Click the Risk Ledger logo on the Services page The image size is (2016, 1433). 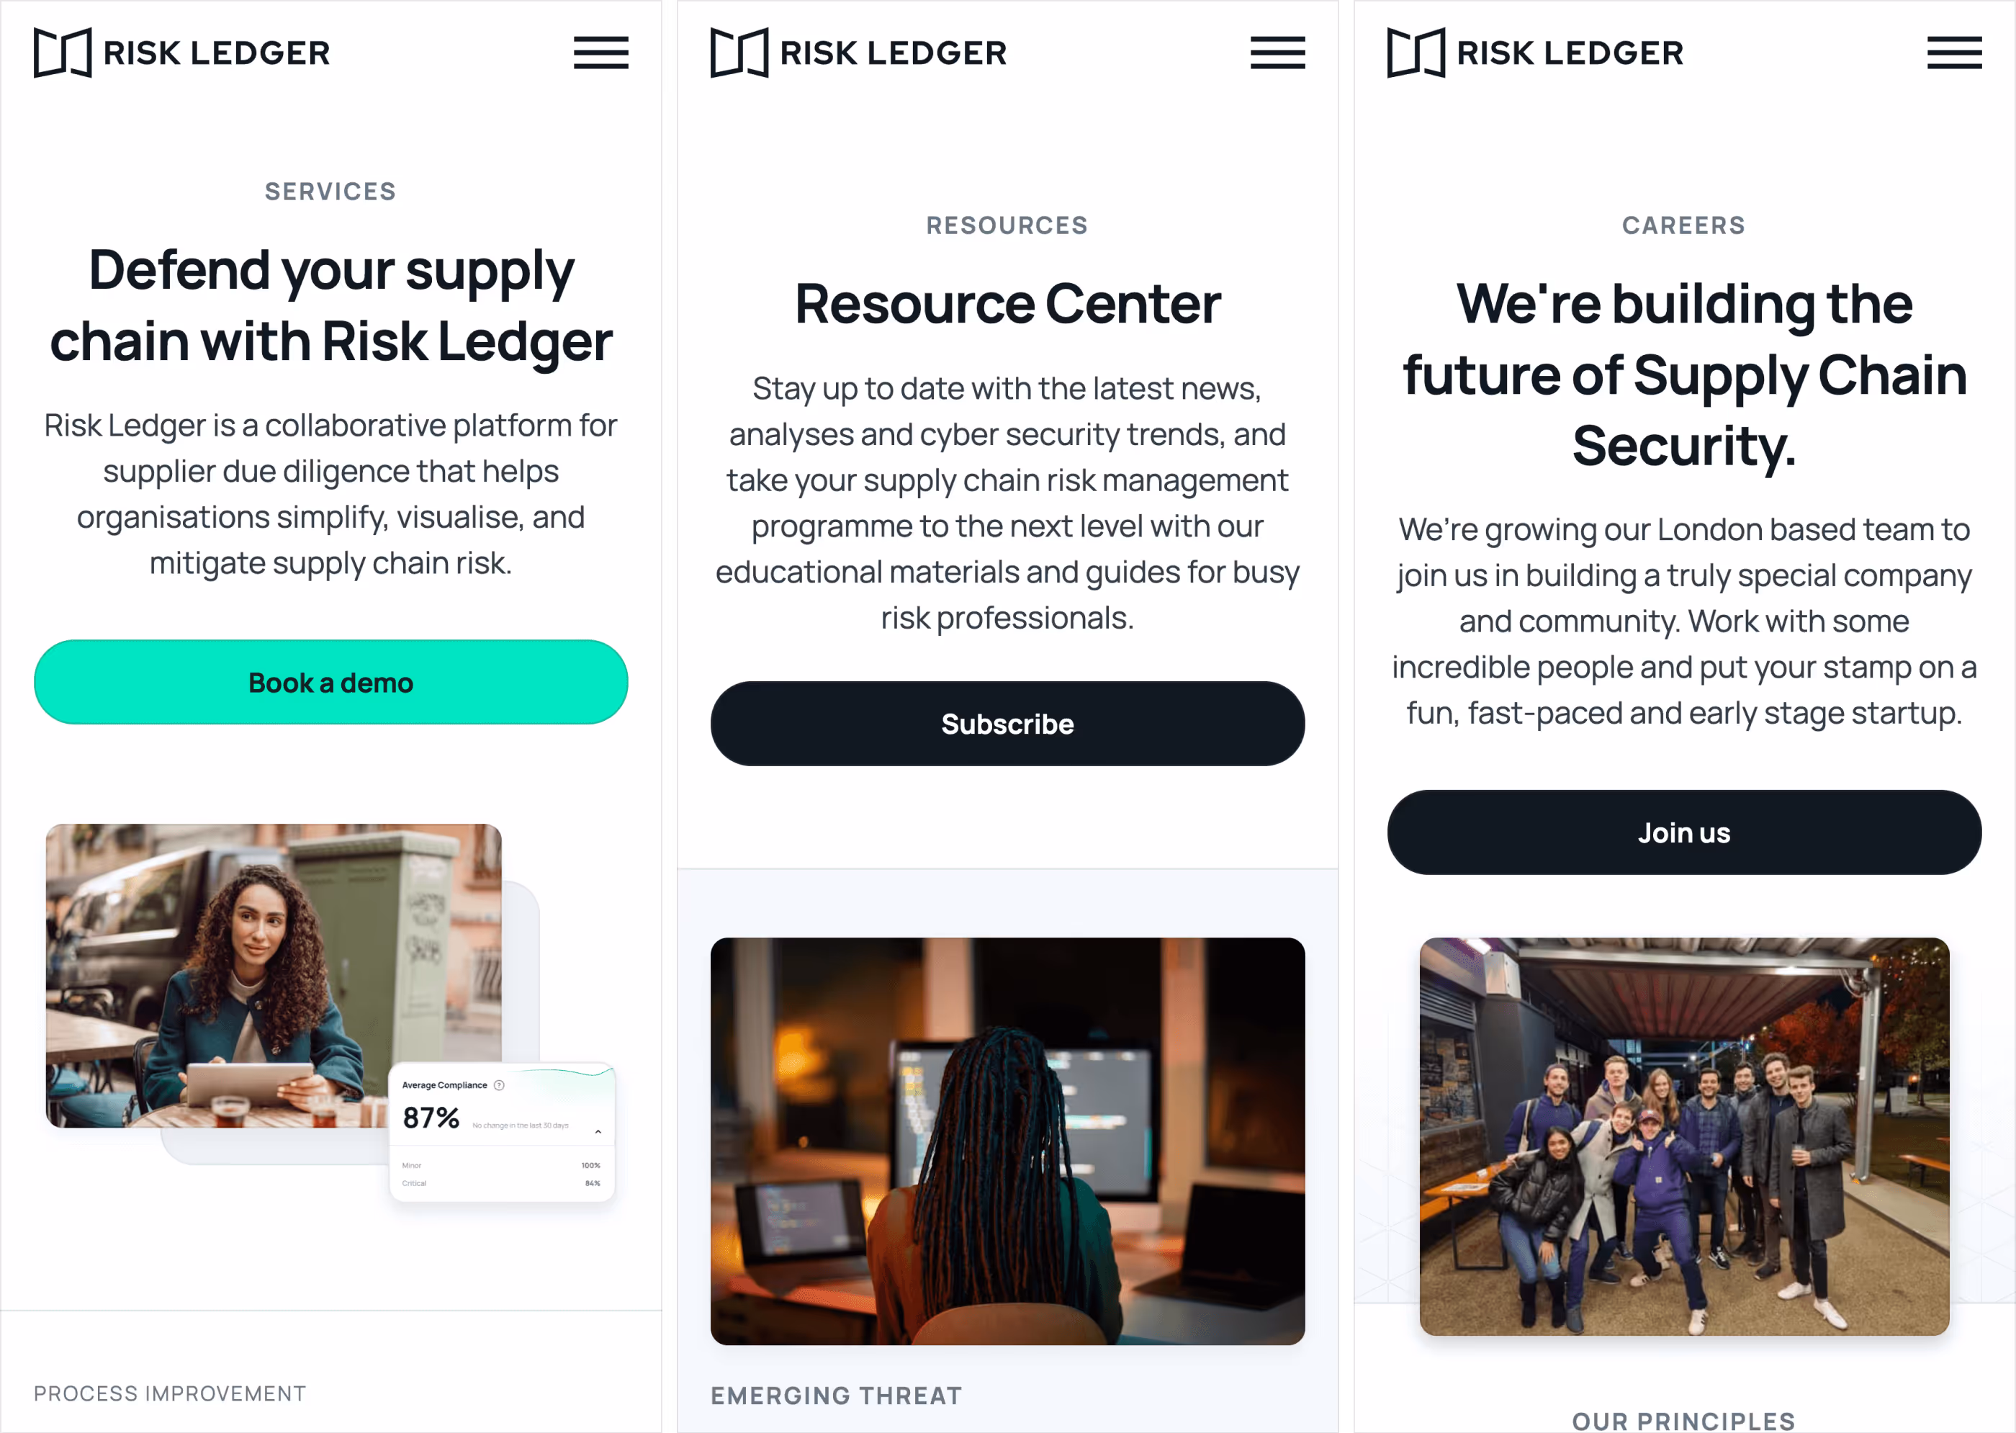pos(181,53)
